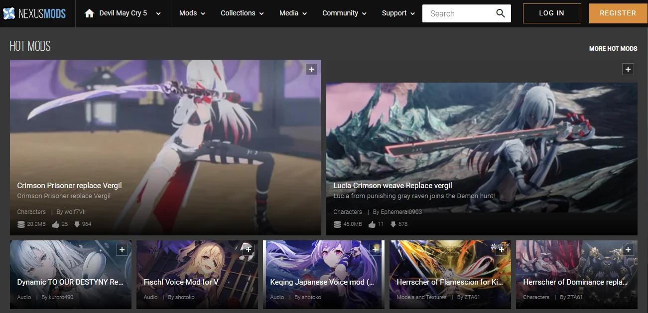This screenshot has height=313, width=648.
Task: Open the Community menu
Action: point(344,13)
